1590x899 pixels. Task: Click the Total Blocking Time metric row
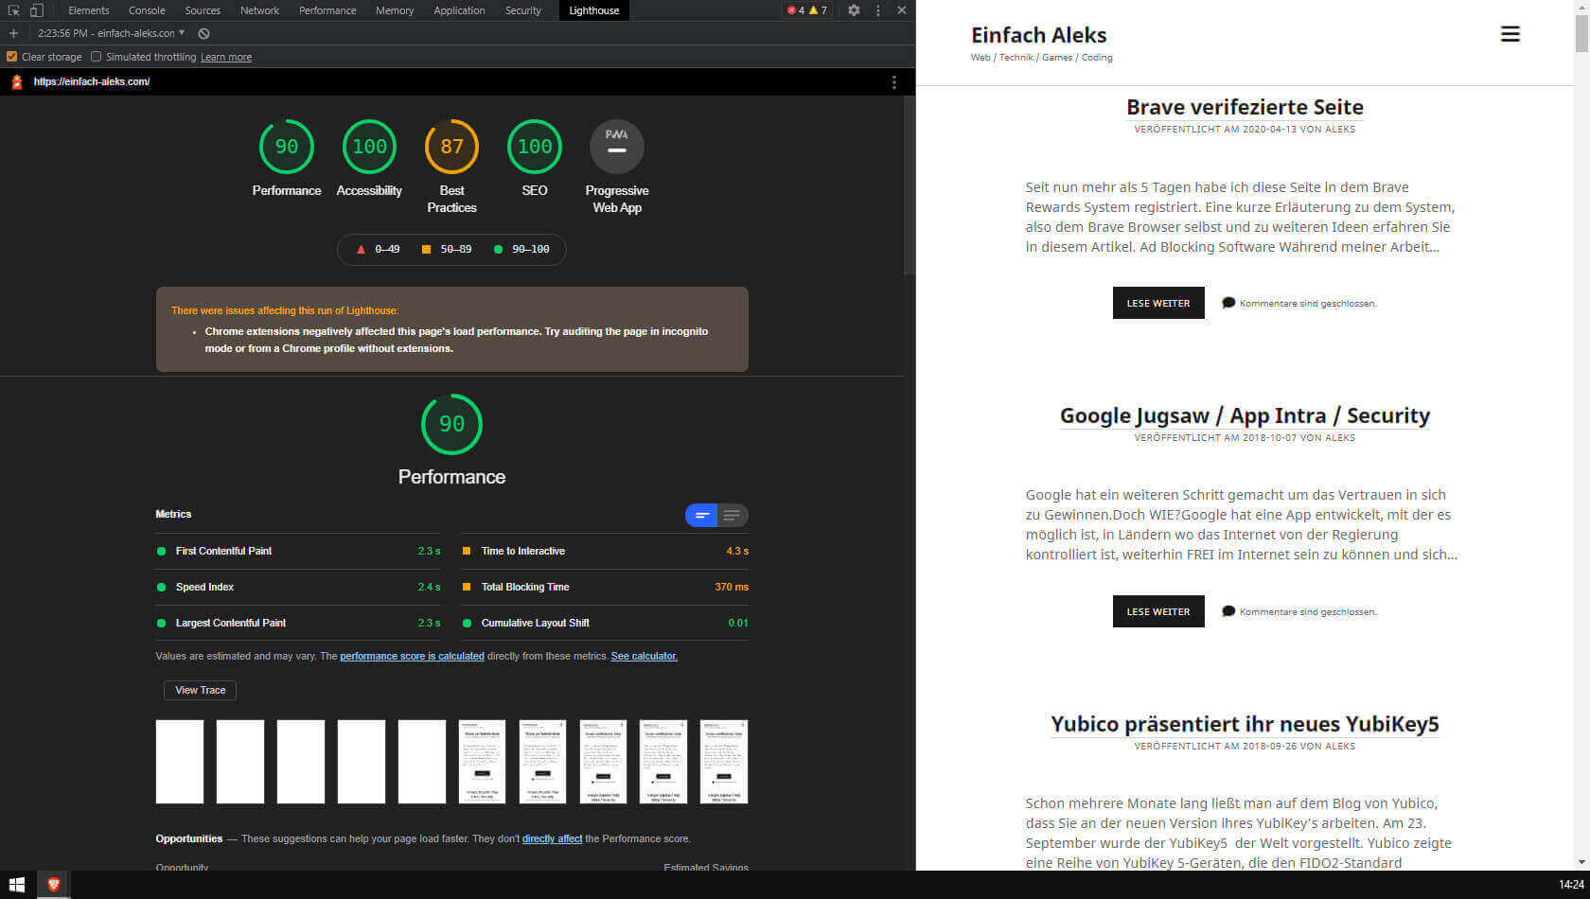pos(605,587)
